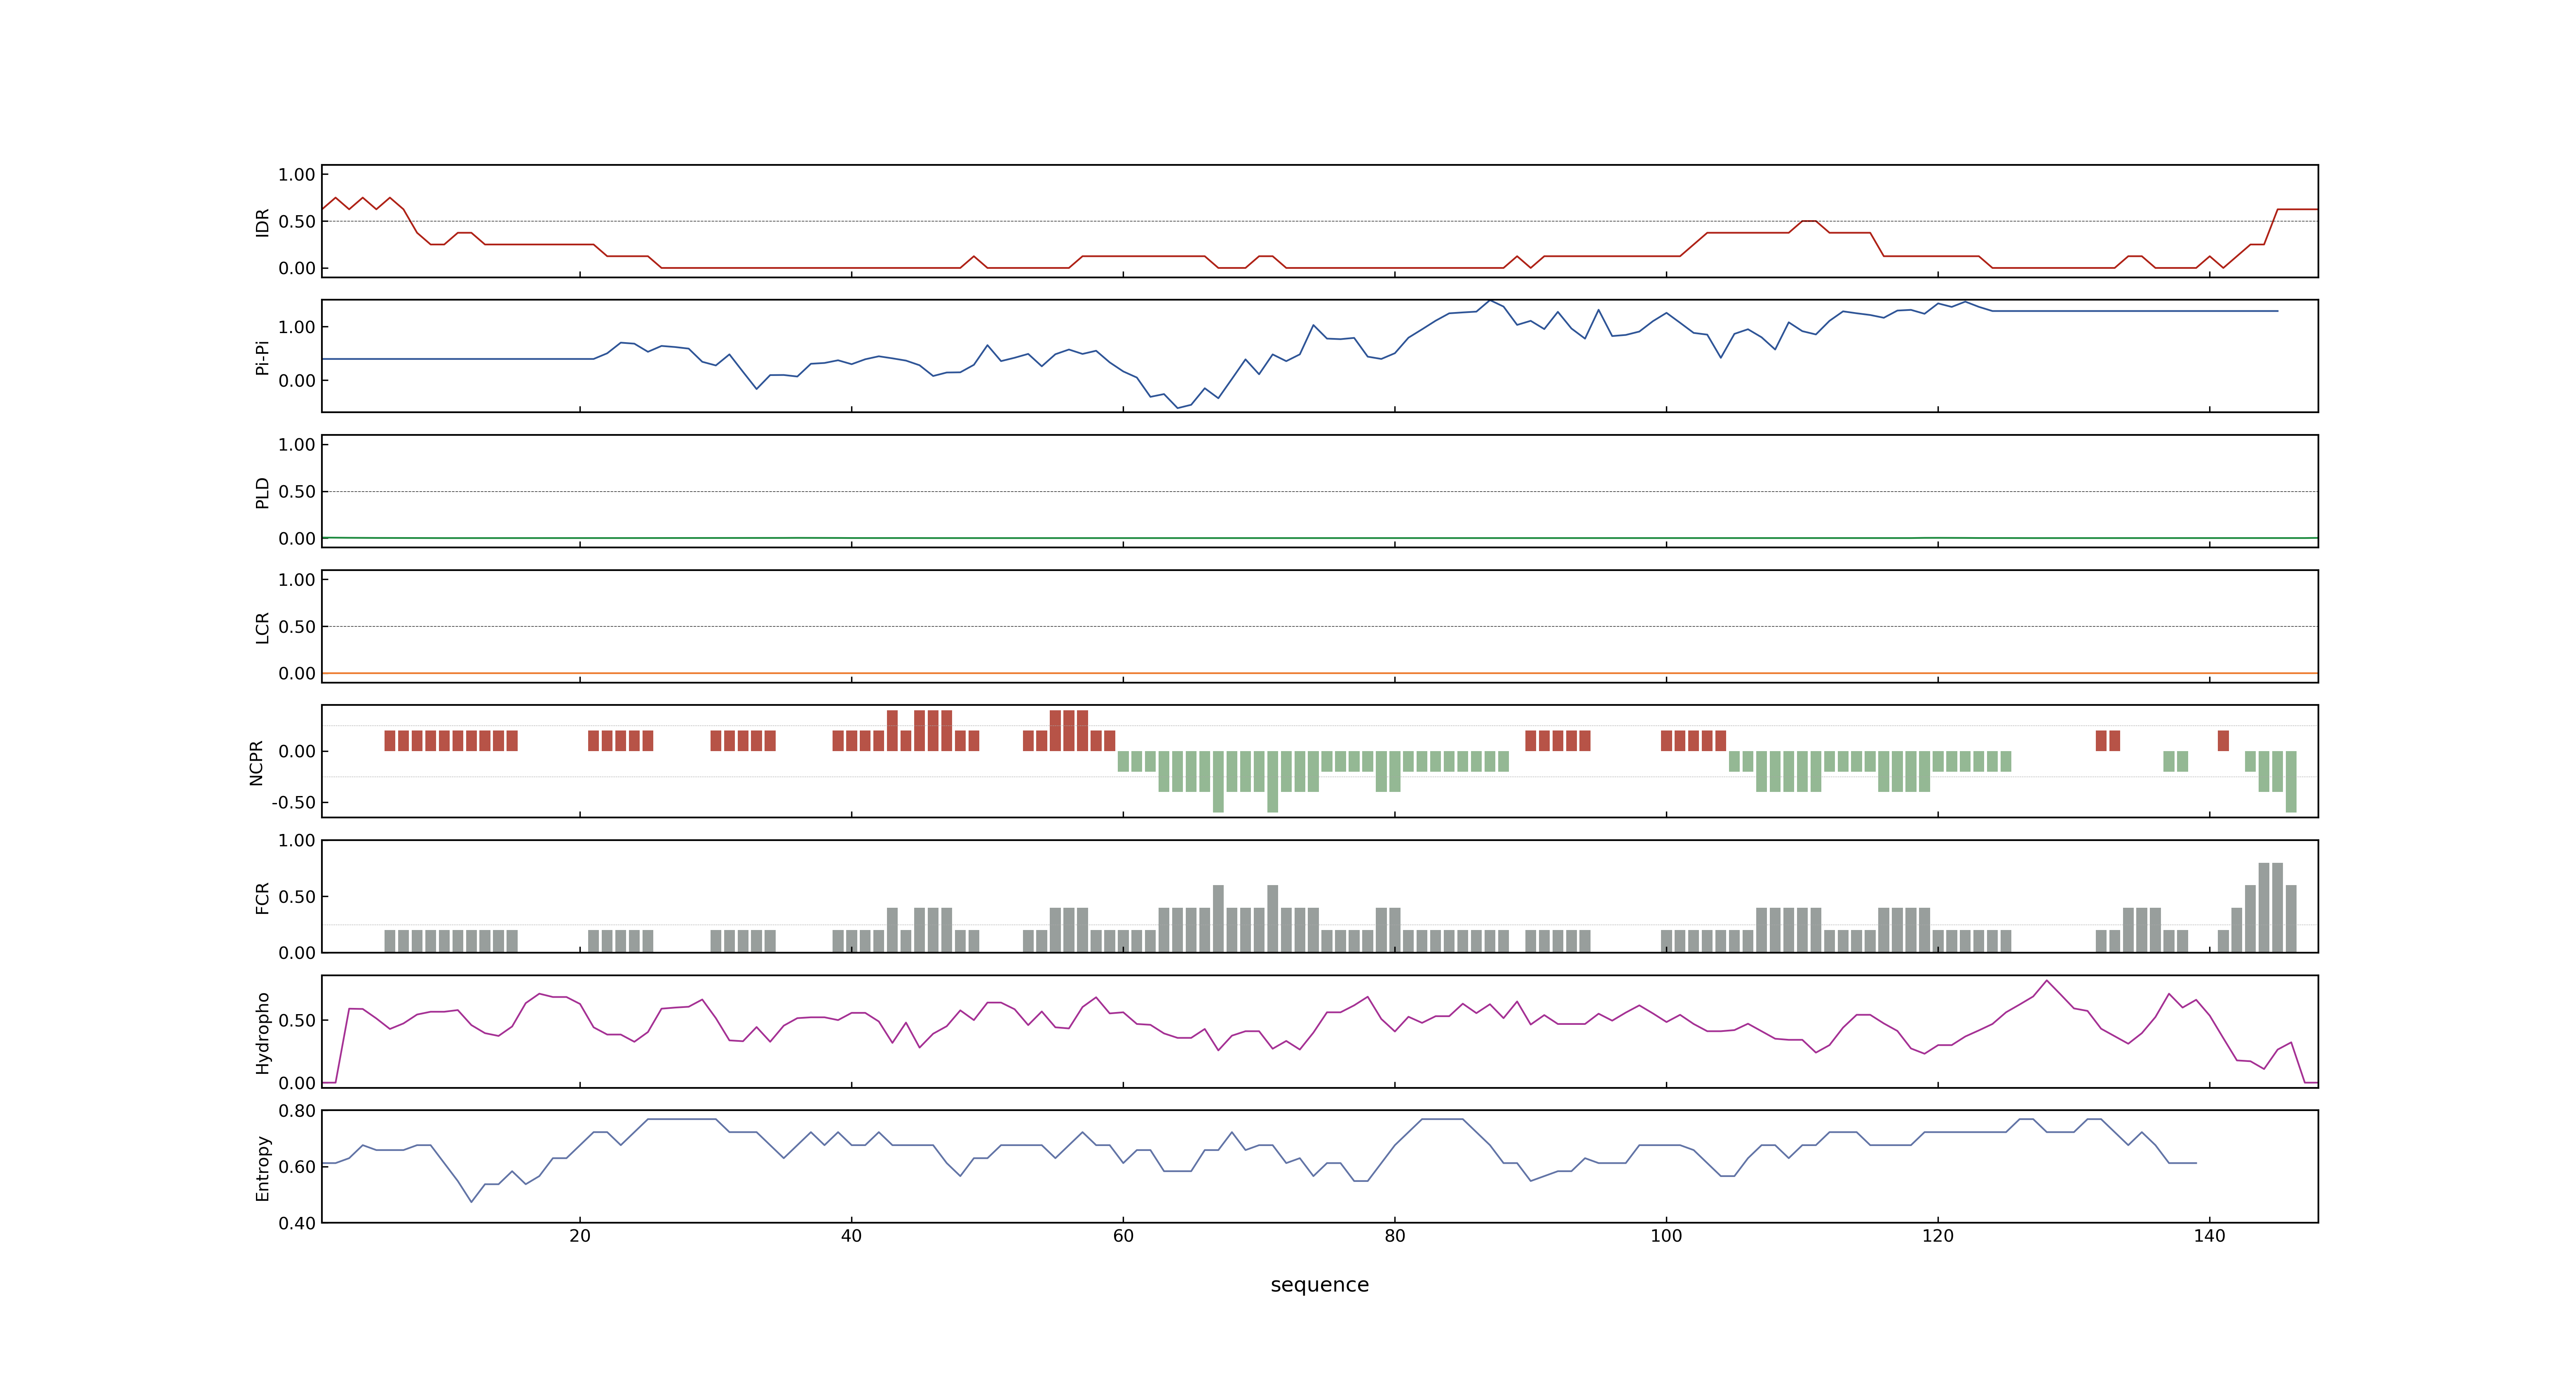Click the FCR axis label

(x=262, y=897)
